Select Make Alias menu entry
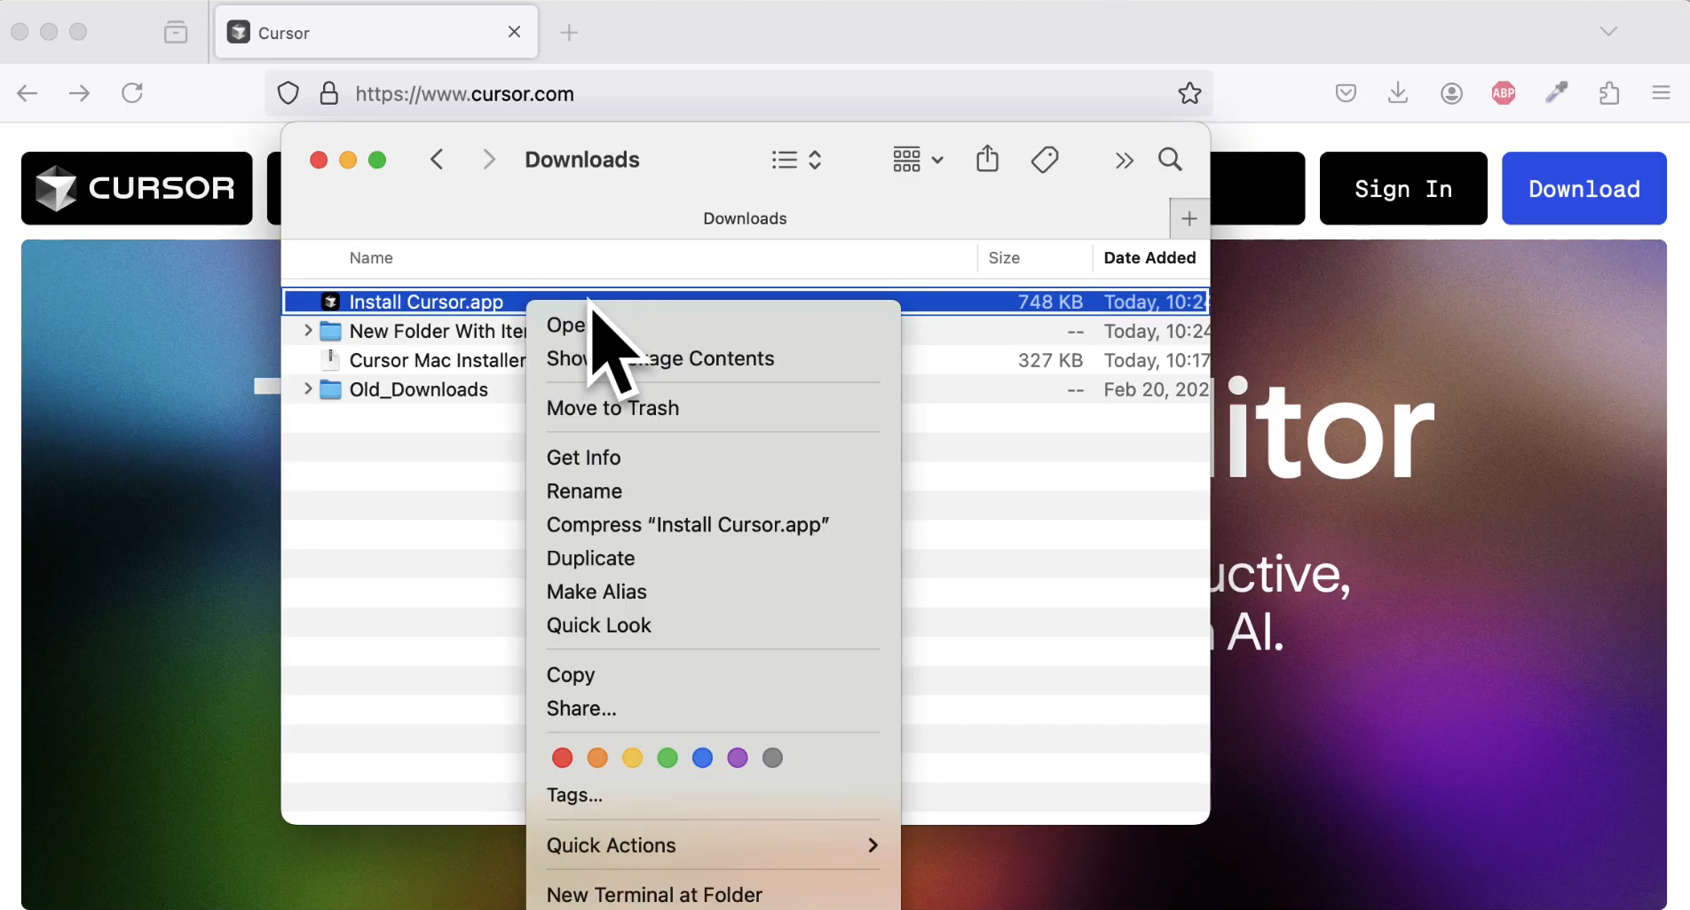This screenshot has width=1690, height=910. tap(596, 592)
